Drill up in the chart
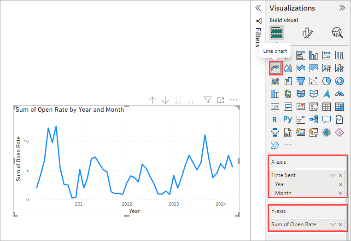Viewport: 351px width, 241px height. tap(152, 100)
